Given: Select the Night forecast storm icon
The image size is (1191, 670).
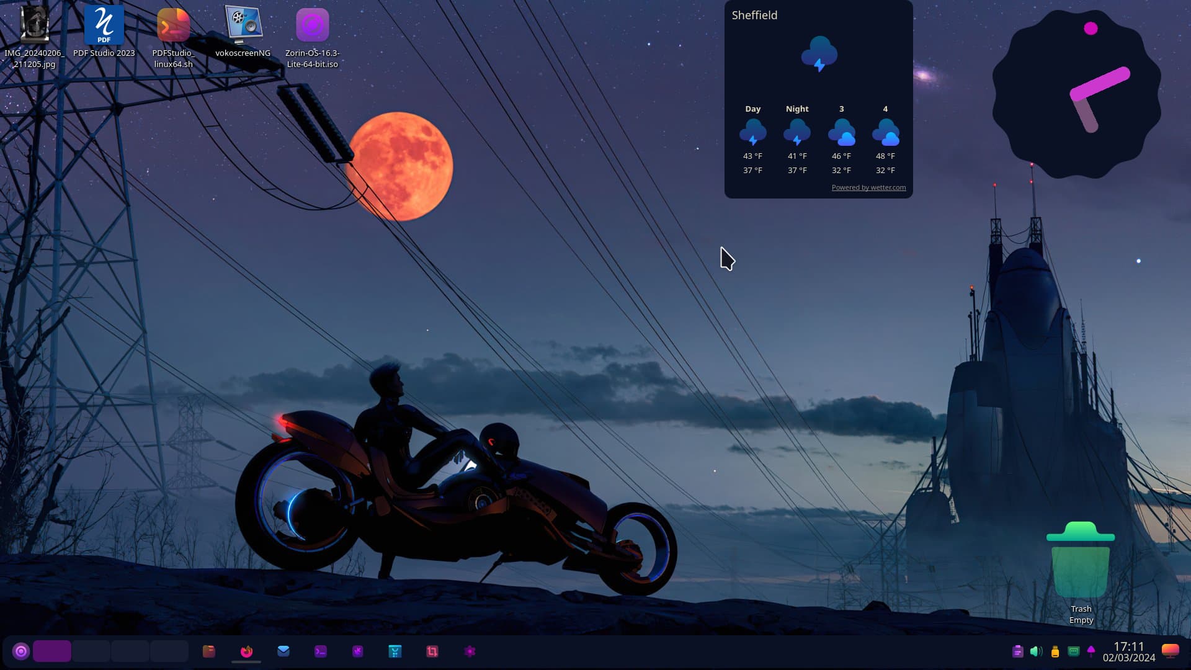Looking at the screenshot, I should (797, 132).
